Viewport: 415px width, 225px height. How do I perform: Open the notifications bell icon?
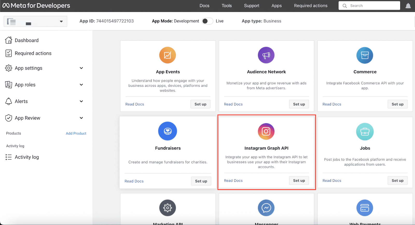[408, 6]
